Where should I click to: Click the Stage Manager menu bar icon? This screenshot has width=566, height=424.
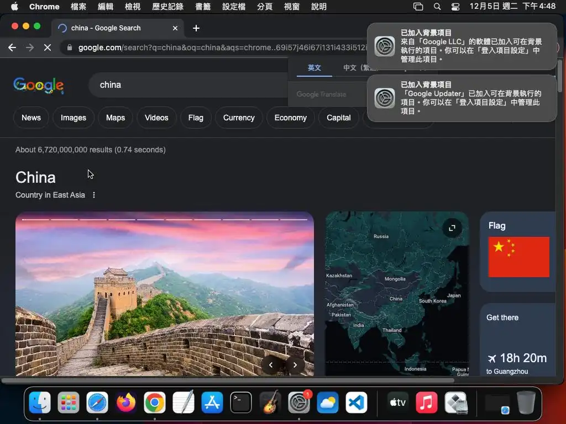(418, 7)
